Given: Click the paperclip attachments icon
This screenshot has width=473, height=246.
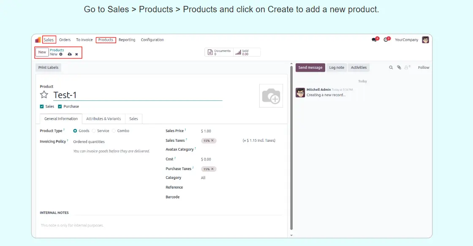Looking at the screenshot, I should (399, 68).
